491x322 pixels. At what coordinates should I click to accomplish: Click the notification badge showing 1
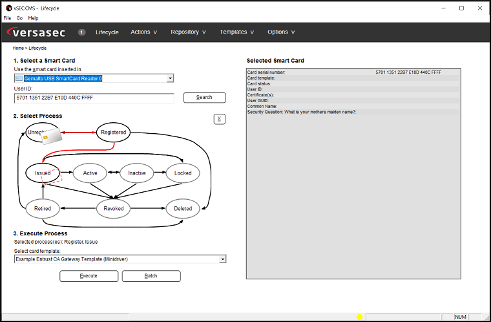coord(81,32)
